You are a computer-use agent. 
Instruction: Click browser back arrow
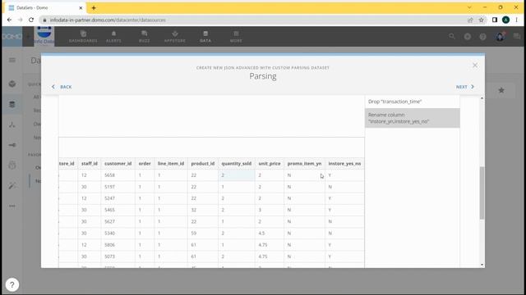point(9,20)
